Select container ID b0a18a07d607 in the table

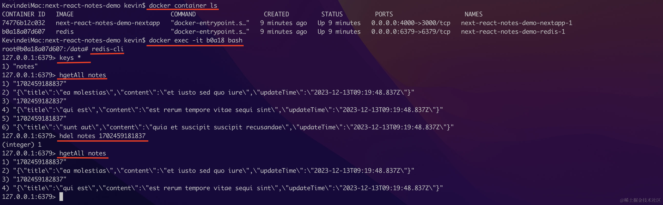click(23, 32)
